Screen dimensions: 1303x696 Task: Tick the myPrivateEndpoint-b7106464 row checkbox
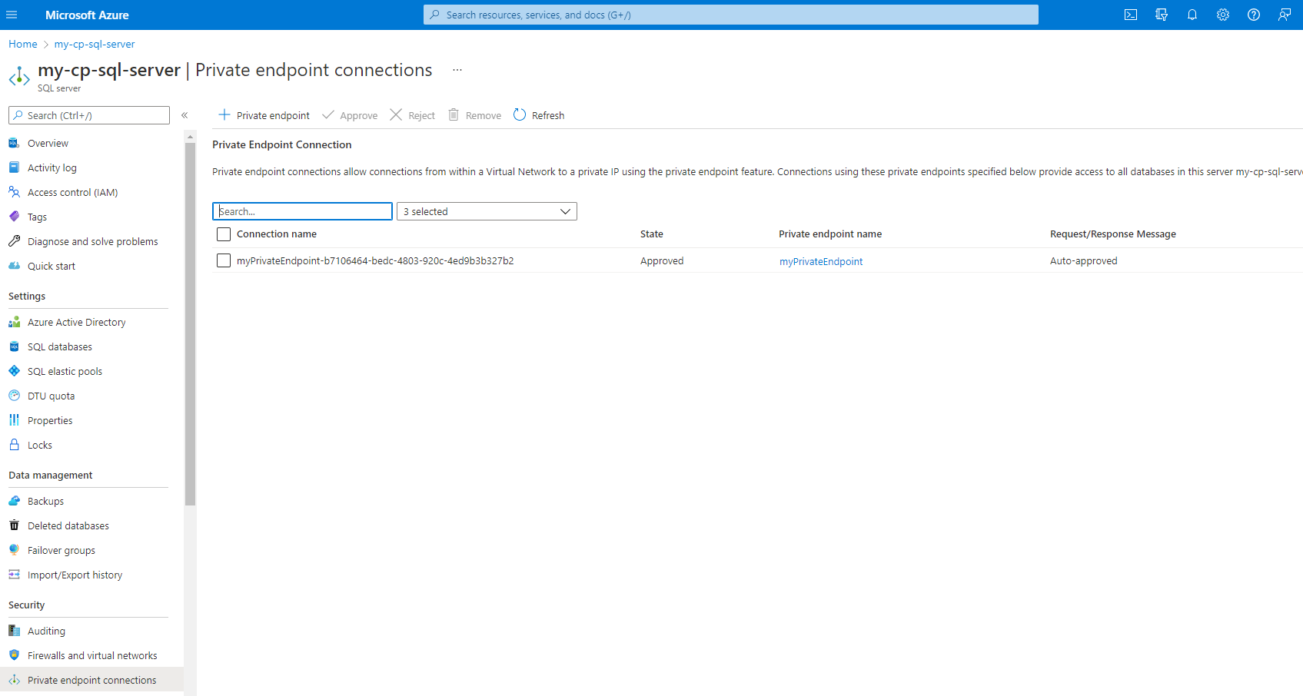(224, 260)
